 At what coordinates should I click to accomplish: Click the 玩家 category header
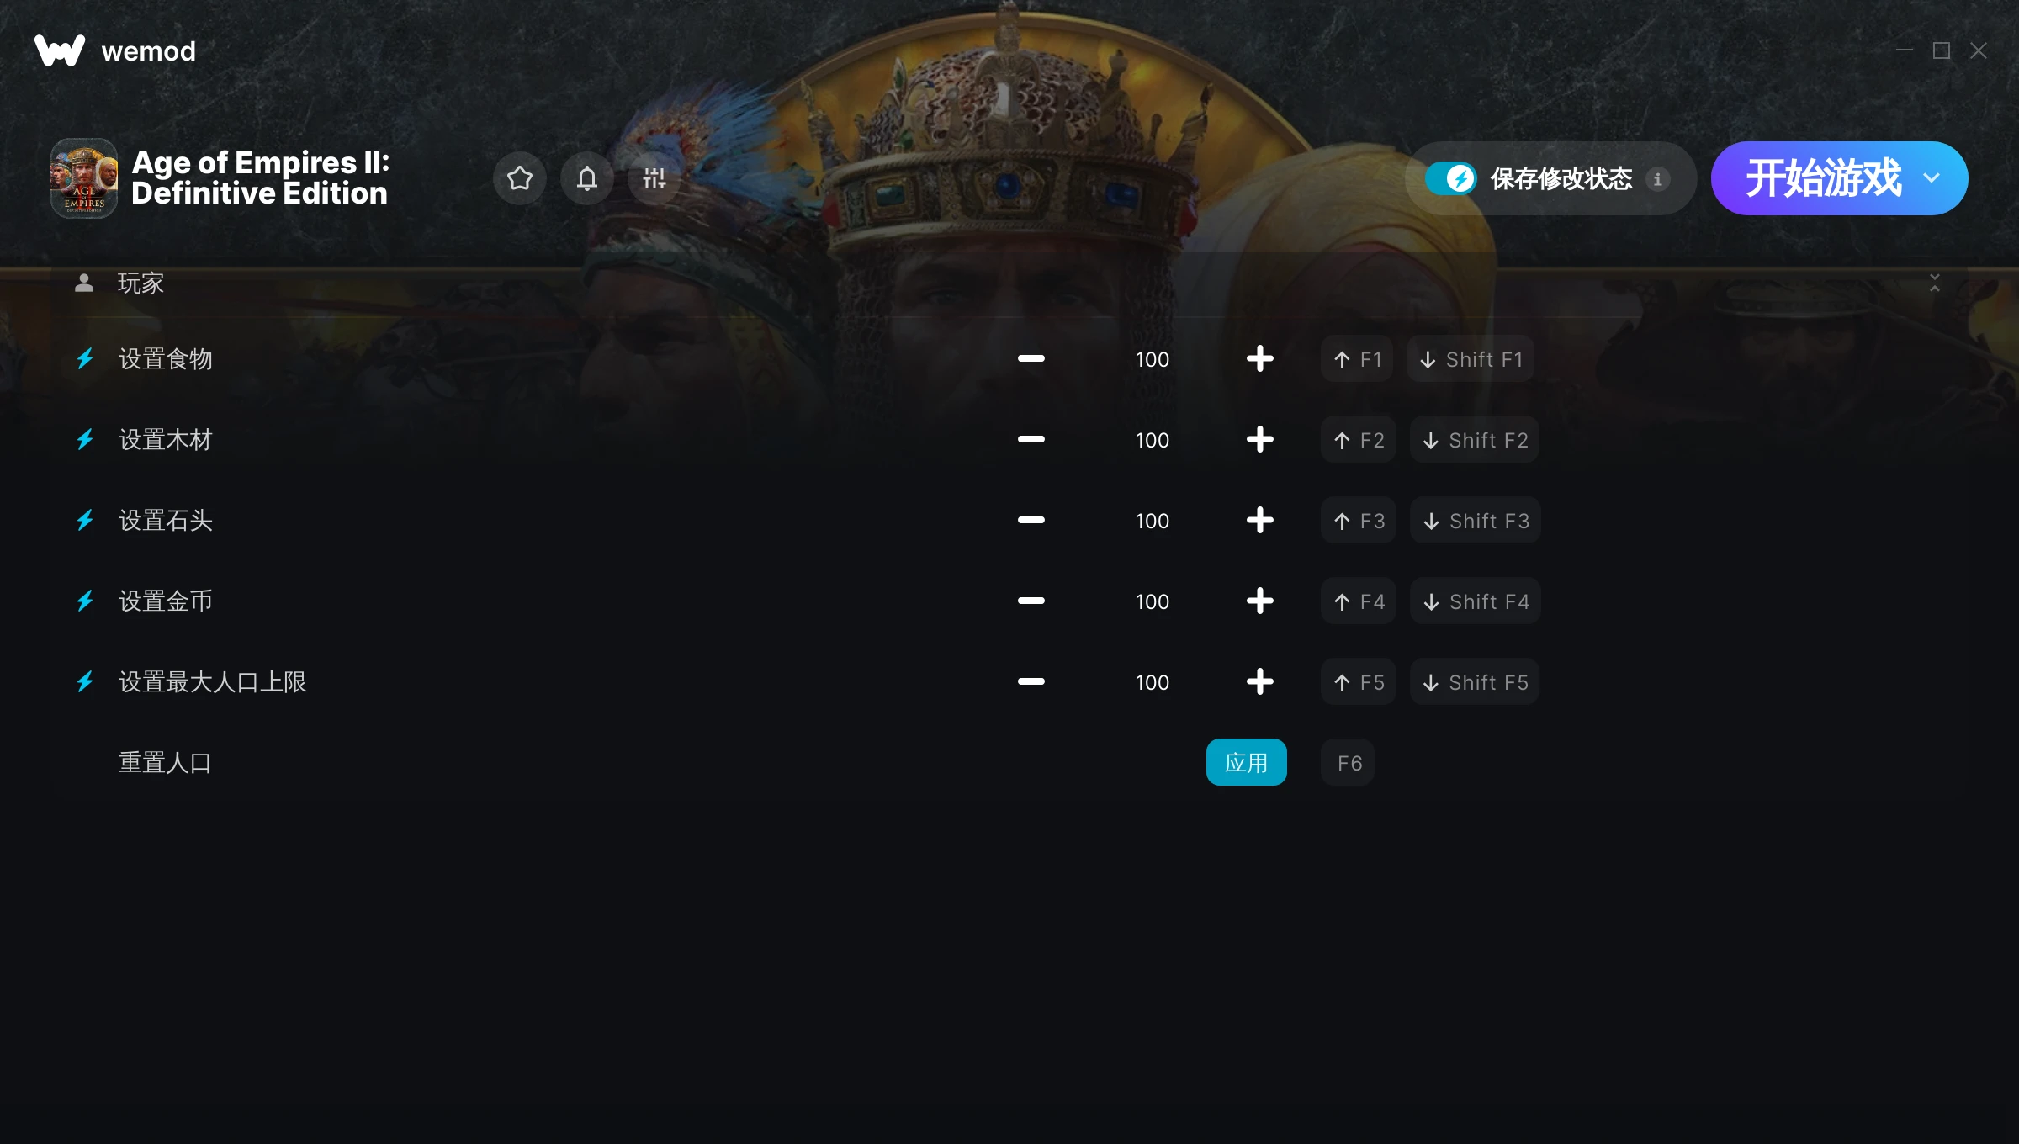140,283
